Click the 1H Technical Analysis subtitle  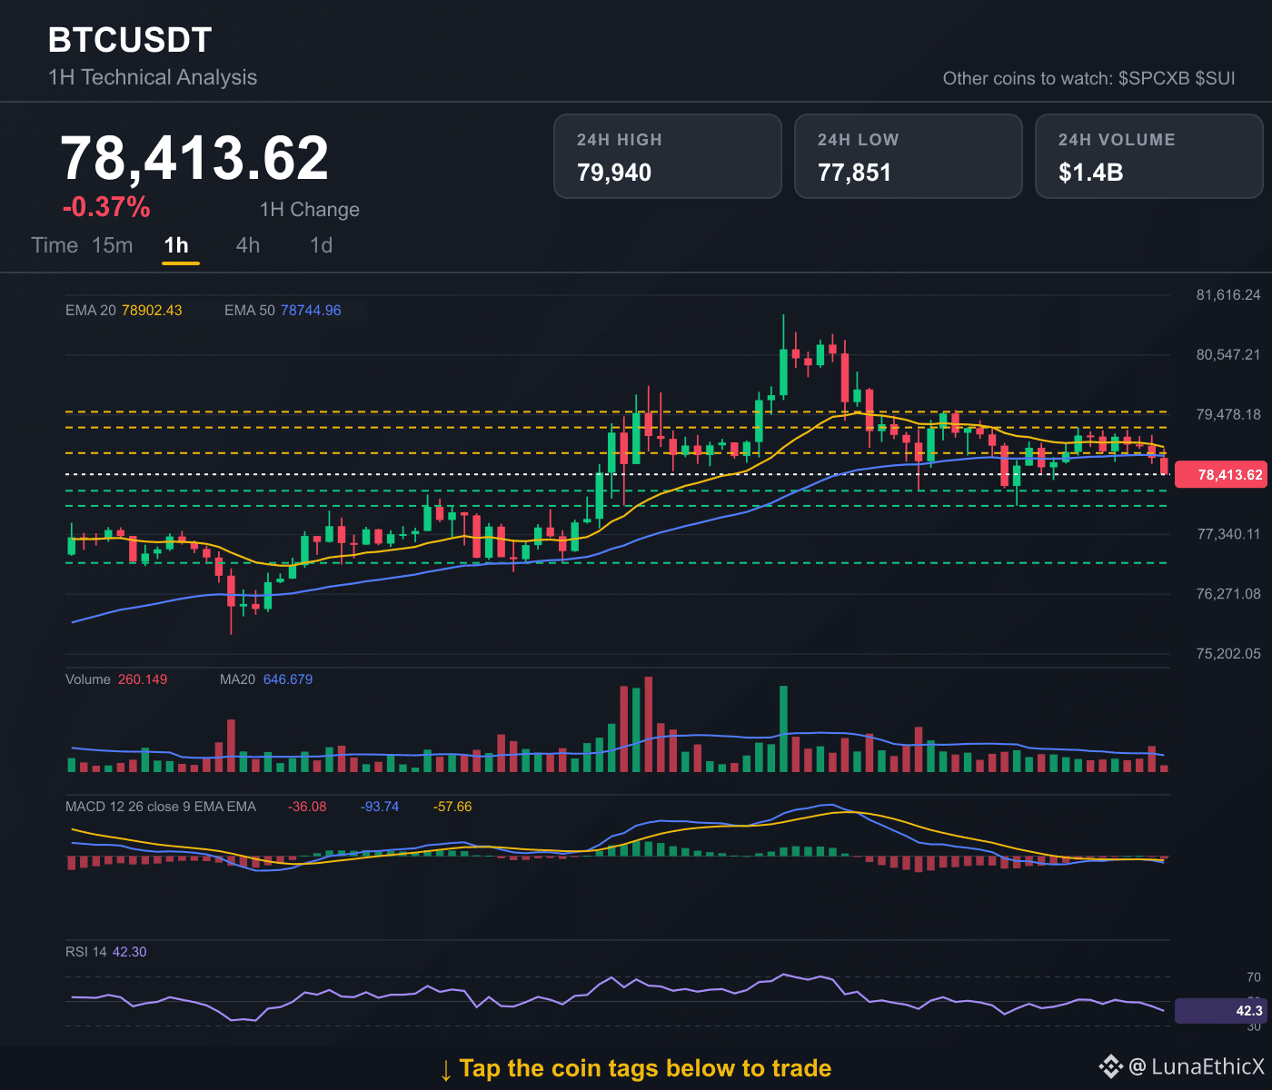tap(153, 77)
